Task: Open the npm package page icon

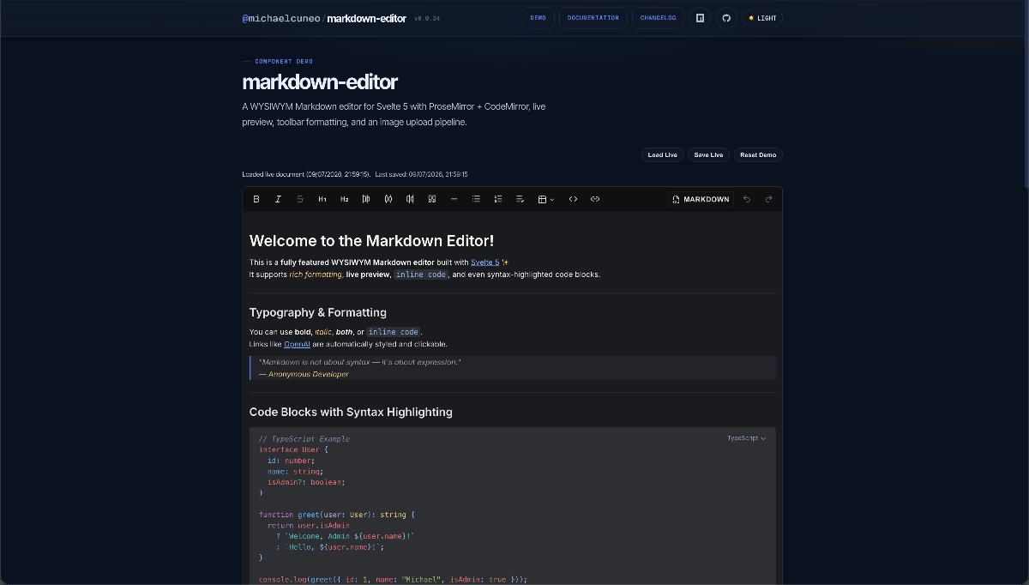Action: 700,18
